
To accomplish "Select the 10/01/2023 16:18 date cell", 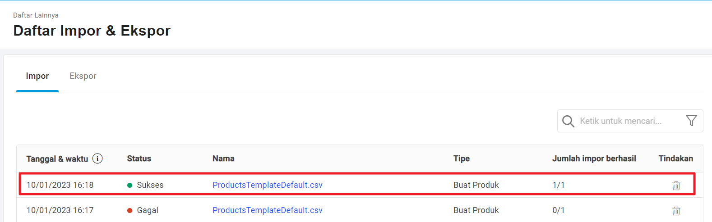I will [x=60, y=185].
